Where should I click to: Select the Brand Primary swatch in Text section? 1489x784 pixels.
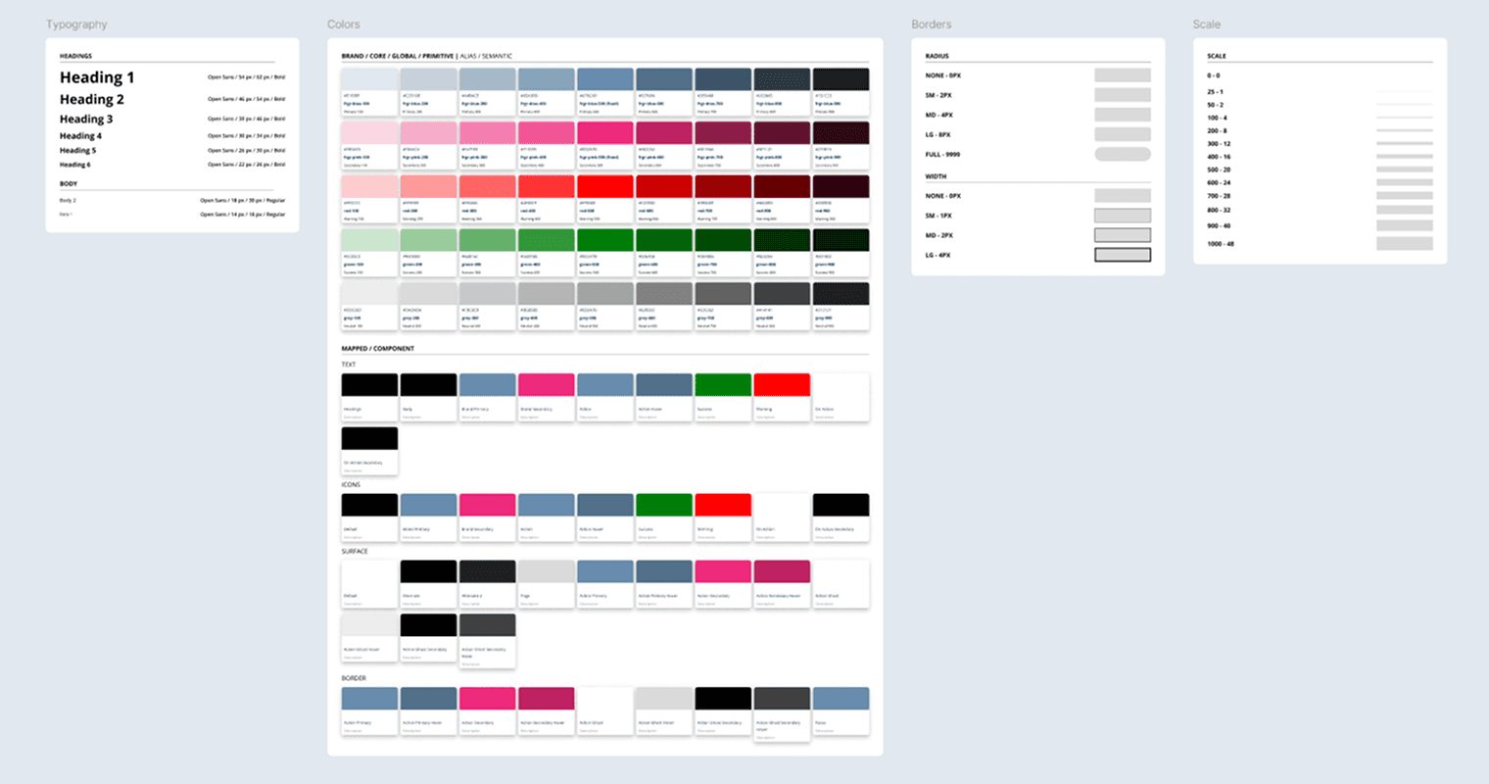(487, 397)
